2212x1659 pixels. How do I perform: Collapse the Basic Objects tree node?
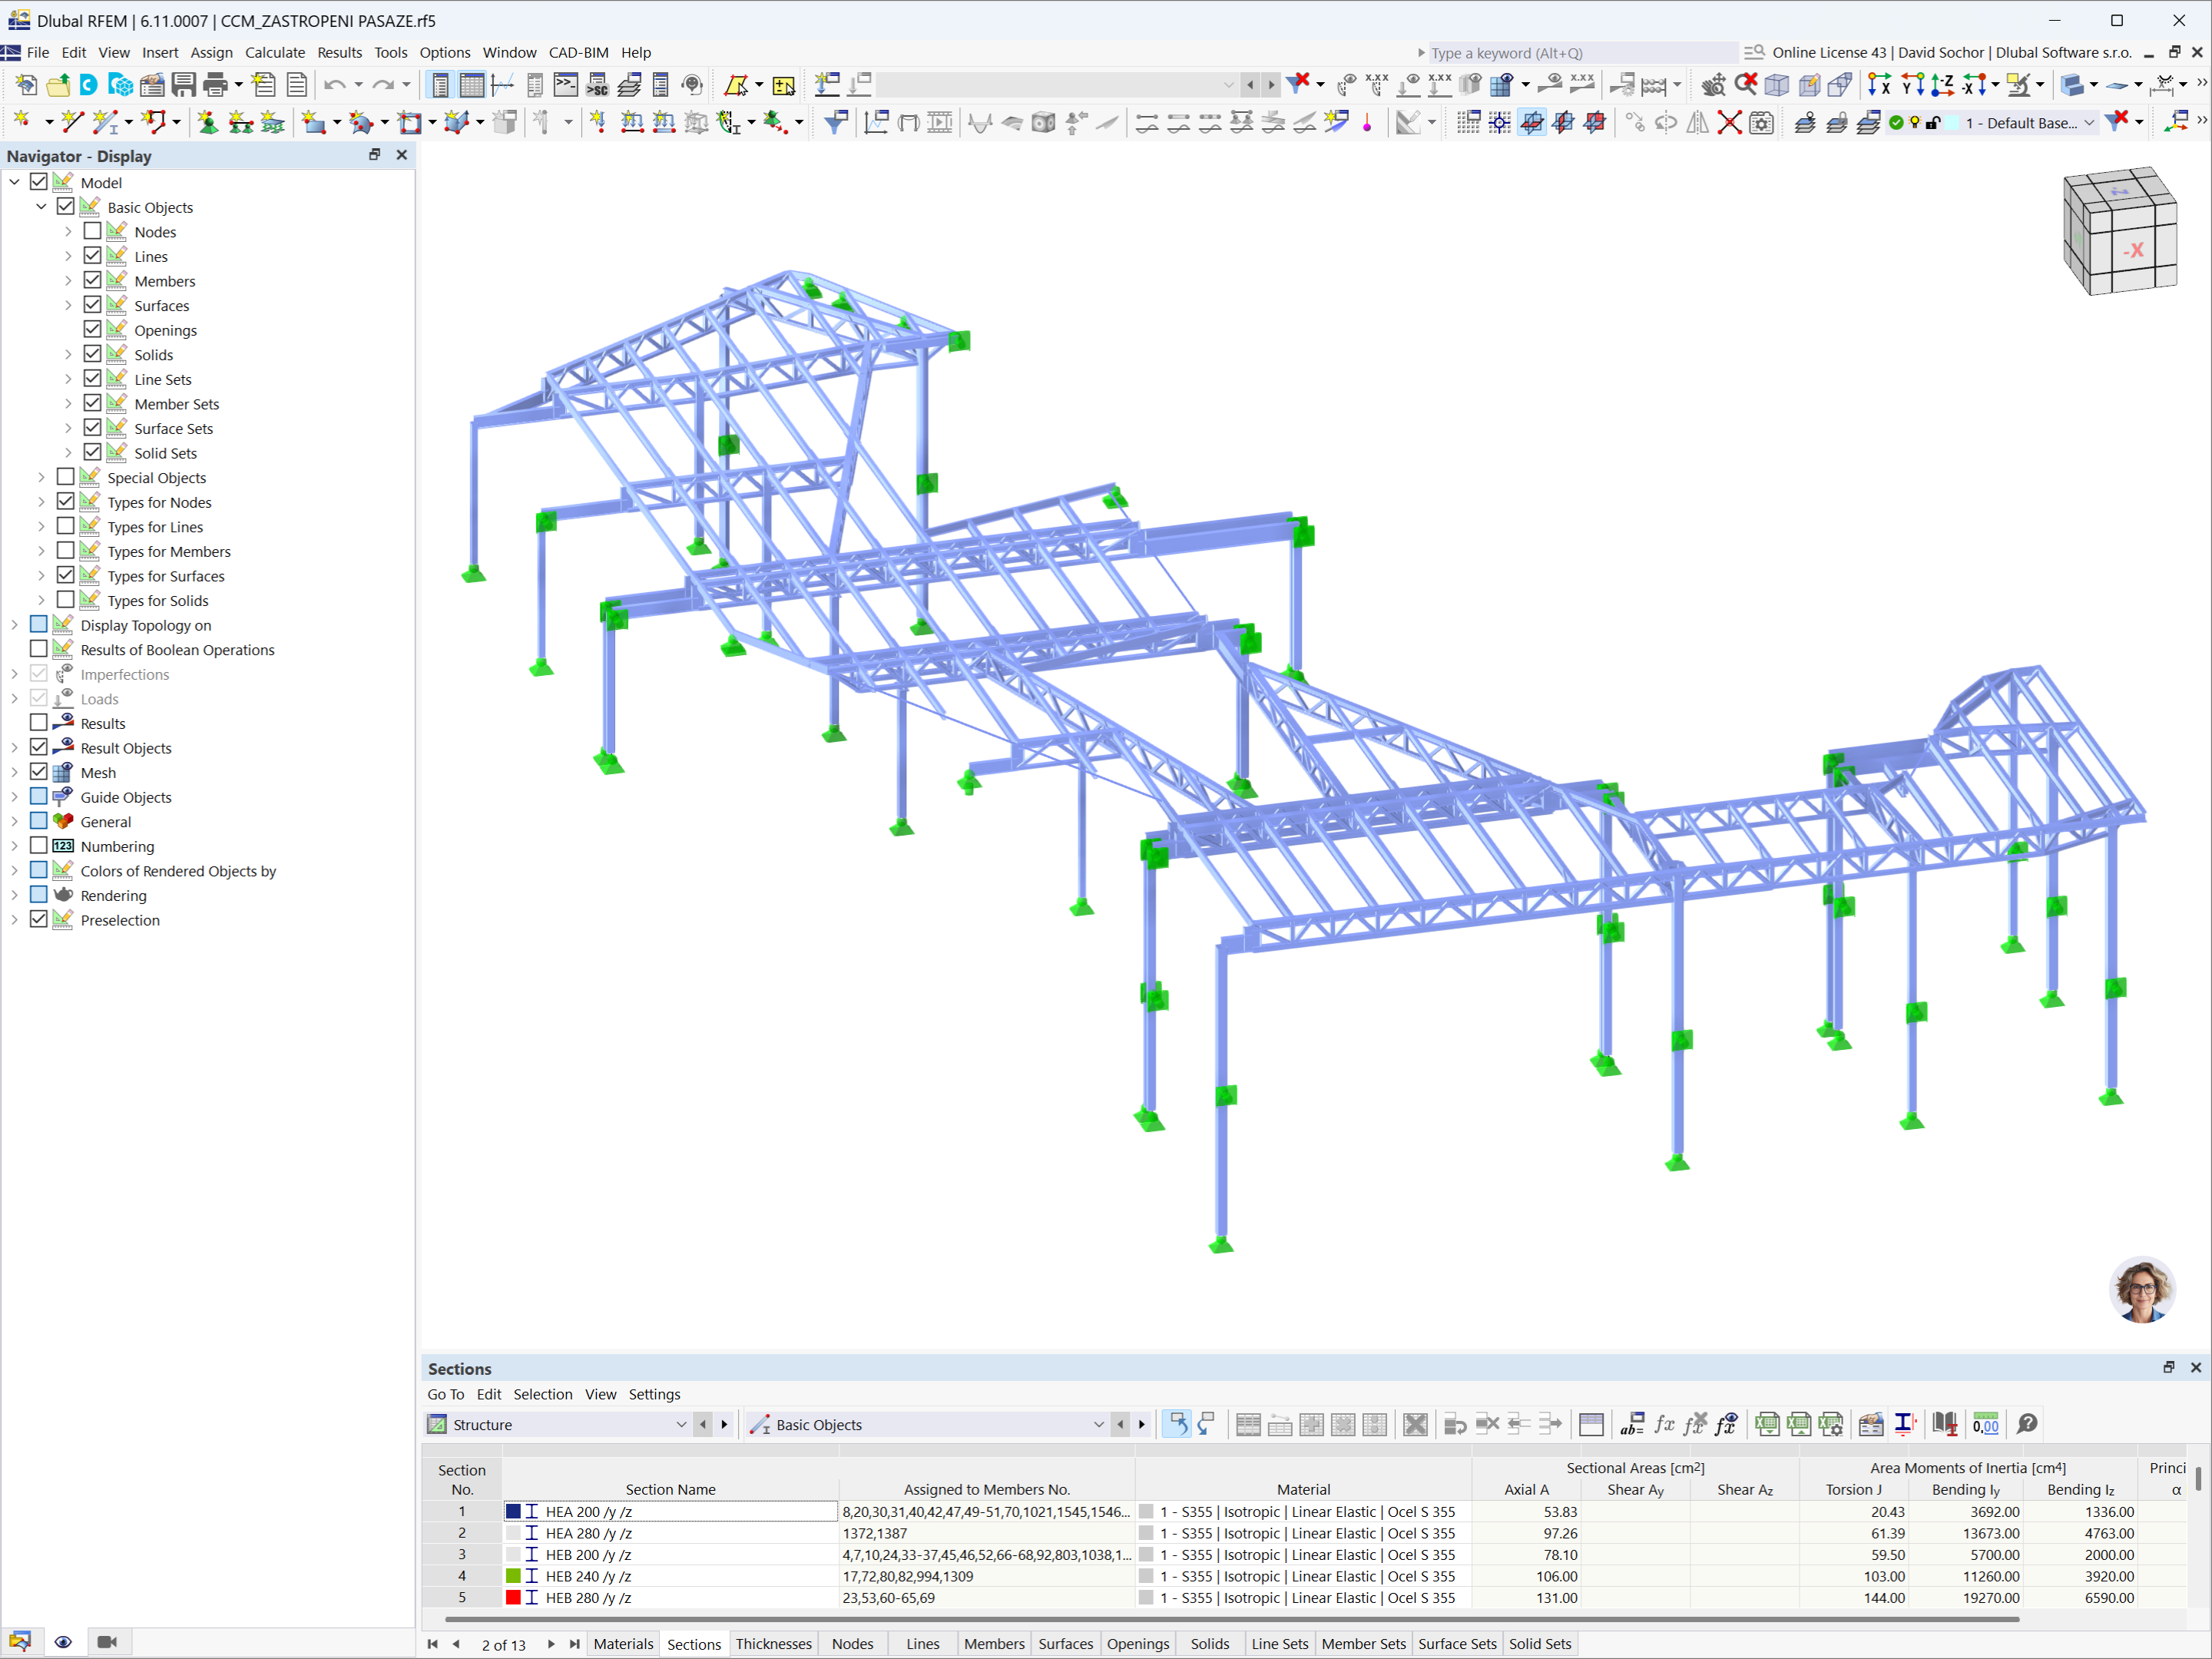pos(41,207)
